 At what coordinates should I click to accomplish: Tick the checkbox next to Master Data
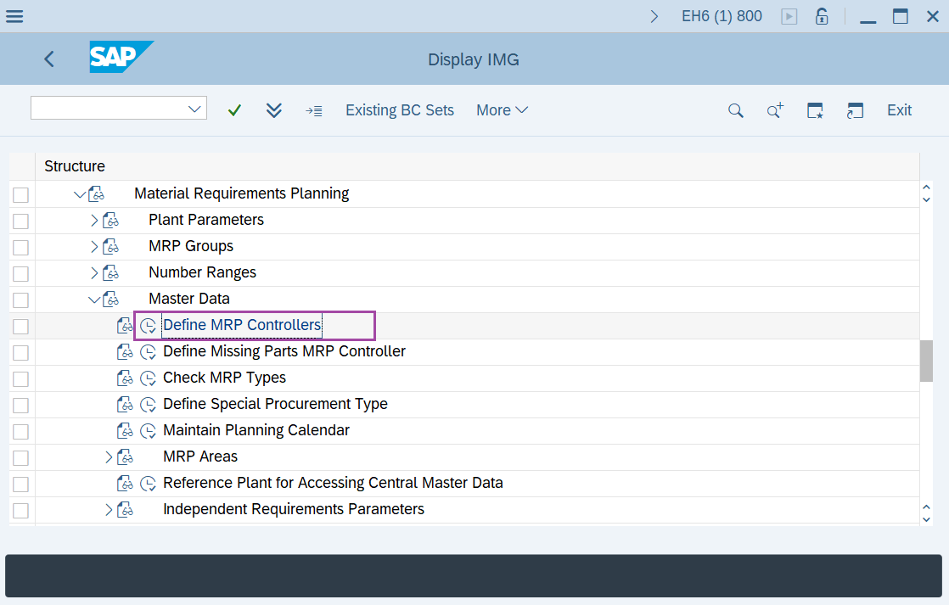[20, 299]
